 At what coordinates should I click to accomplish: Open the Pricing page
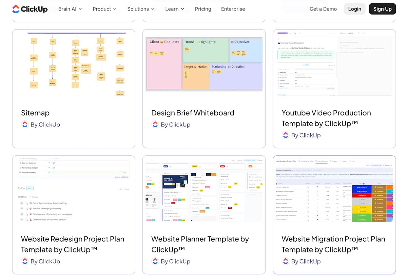tap(203, 9)
